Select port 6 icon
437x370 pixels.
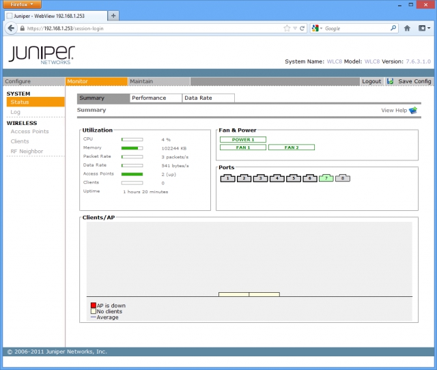310,178
